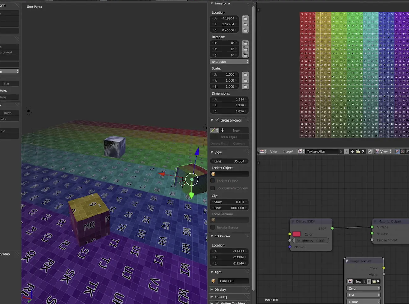
Task: Uncheck the Grease Pencil checkbox
Action: pyautogui.click(x=217, y=120)
